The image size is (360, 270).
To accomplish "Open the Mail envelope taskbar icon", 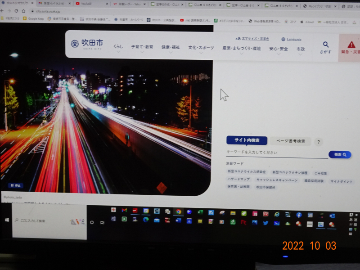I will point(157,220).
